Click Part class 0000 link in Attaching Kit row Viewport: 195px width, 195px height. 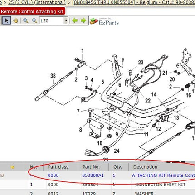(x=53, y=175)
